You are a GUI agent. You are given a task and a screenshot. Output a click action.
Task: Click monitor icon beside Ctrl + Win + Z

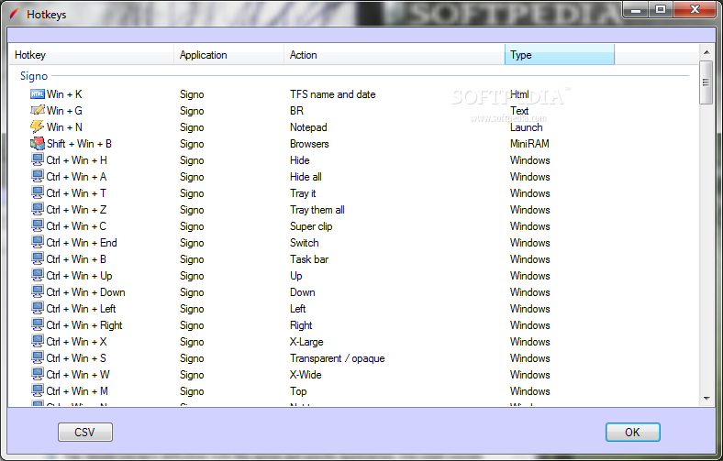[x=38, y=210]
